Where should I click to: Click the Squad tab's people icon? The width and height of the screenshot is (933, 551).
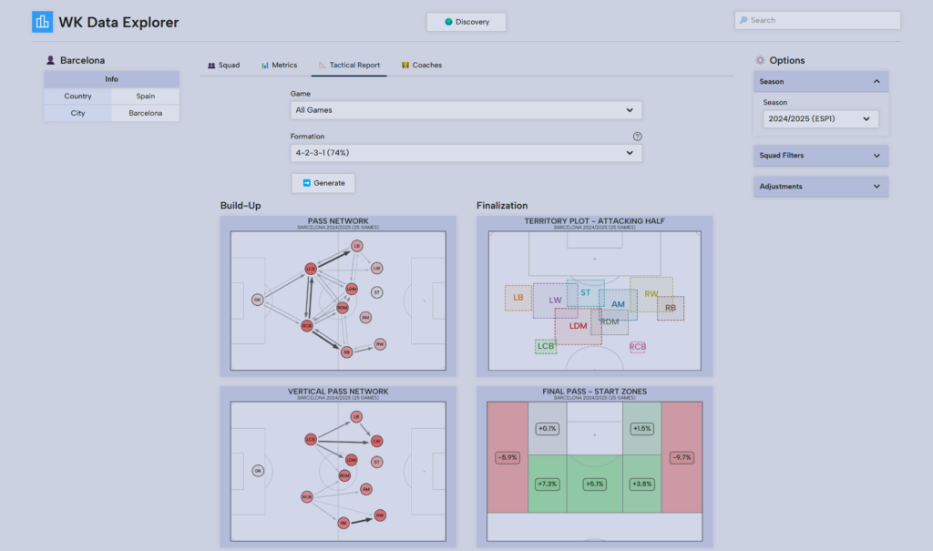[211, 66]
